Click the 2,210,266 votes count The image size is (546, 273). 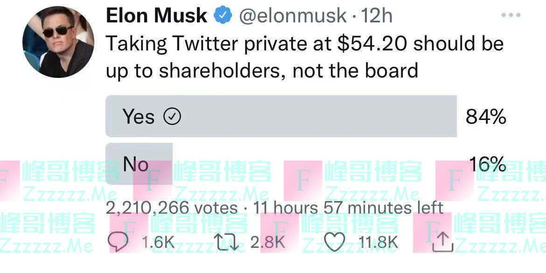(x=172, y=208)
